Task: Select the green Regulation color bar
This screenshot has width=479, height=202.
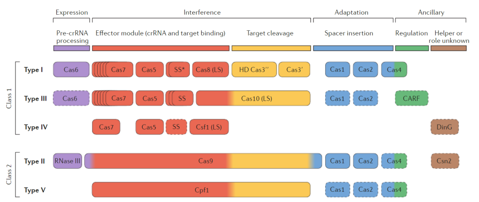Action: [x=412, y=48]
